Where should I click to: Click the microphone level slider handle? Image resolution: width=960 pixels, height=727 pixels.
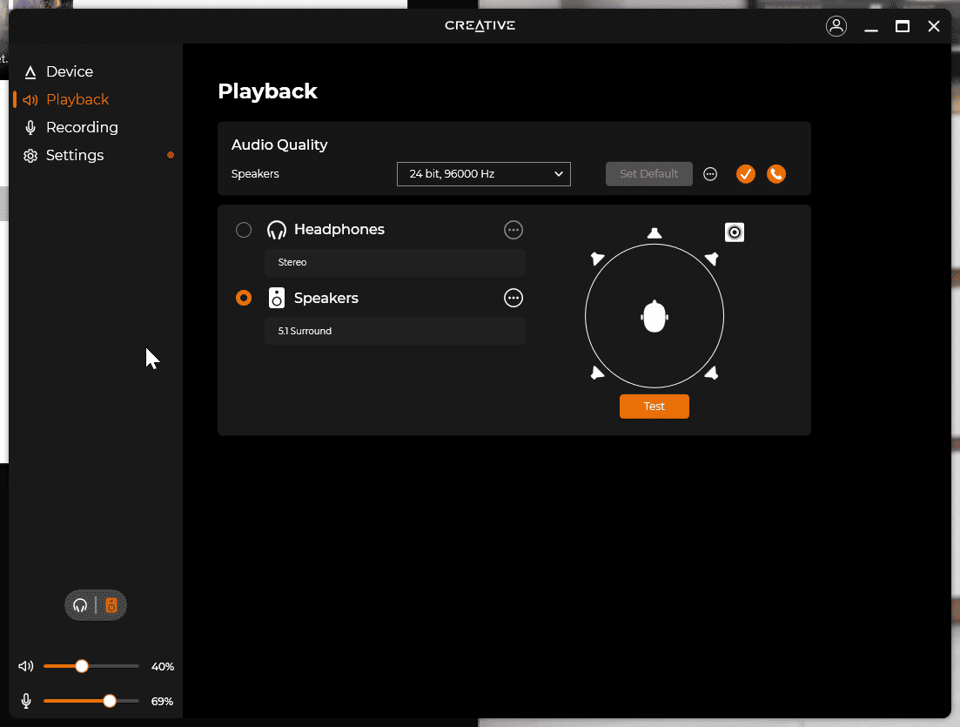click(x=110, y=701)
